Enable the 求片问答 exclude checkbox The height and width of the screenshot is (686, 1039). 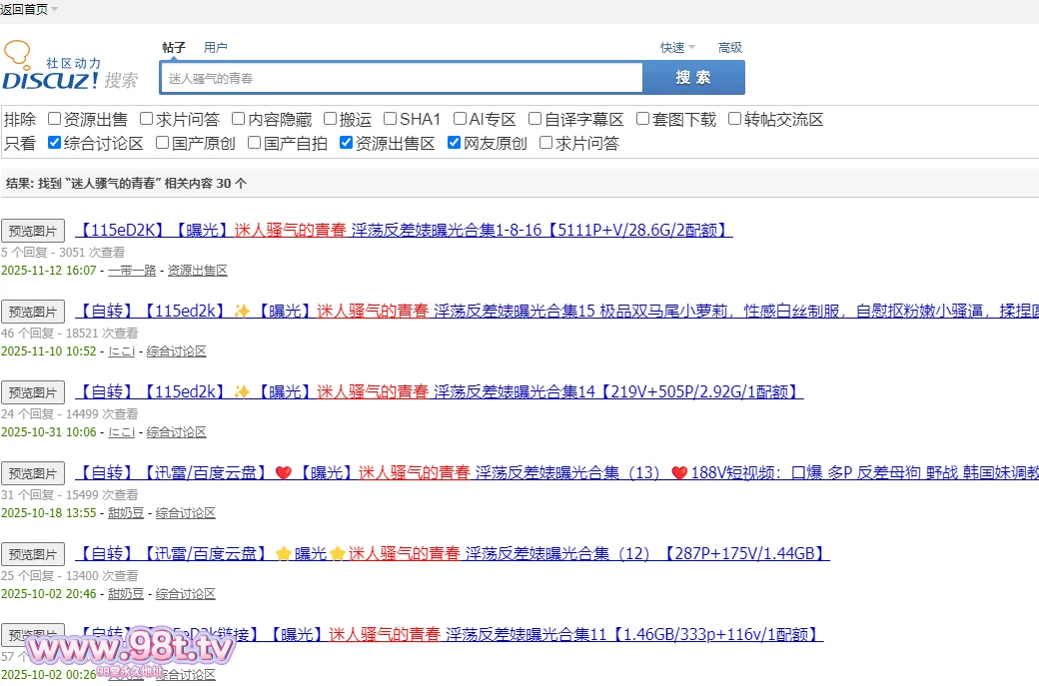(147, 119)
